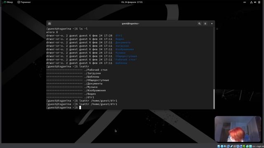The width and height of the screenshot is (264, 148).
Task: Click the terminal vertical scrollbar thumb
Action: 214,99
